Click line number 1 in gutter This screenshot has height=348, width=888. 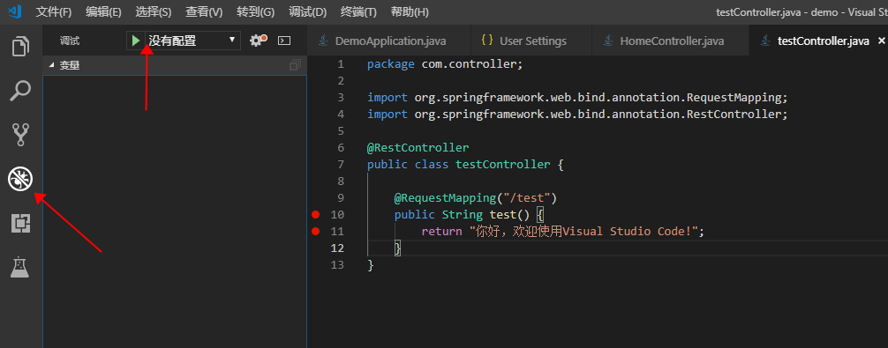(x=341, y=64)
